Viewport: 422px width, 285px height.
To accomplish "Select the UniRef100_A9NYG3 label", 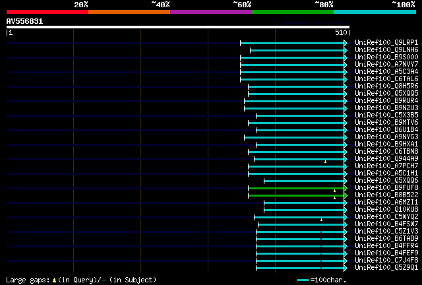I will pos(386,137).
